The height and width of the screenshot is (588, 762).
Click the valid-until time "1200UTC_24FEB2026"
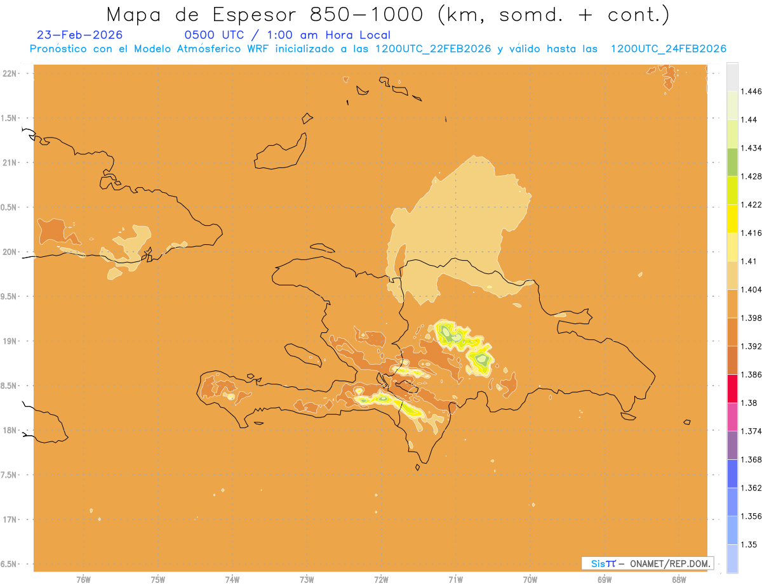tap(669, 49)
